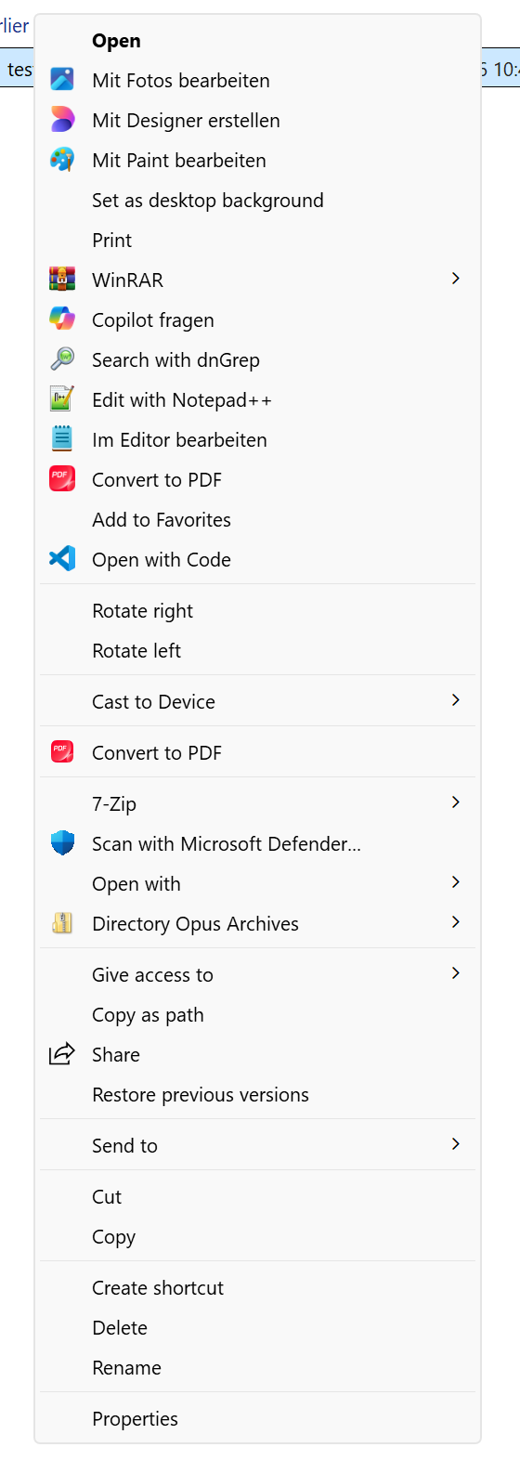Expand the Send to submenu arrow

pos(455,1144)
